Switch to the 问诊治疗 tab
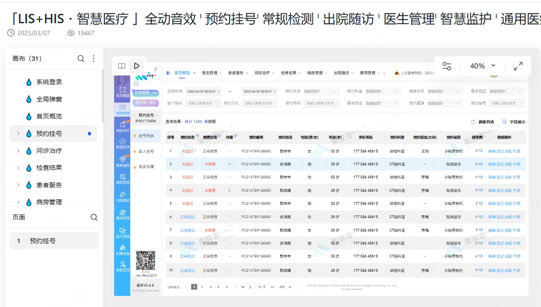The height and width of the screenshot is (307, 541). tap(262, 73)
